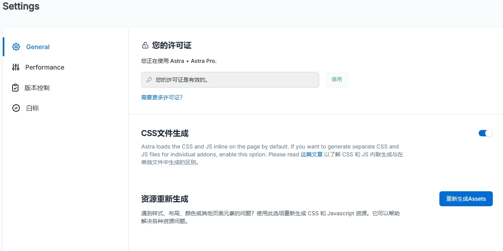The height and width of the screenshot is (251, 503).
Task: Click the badge icon next to 白标
Action: pos(16,108)
